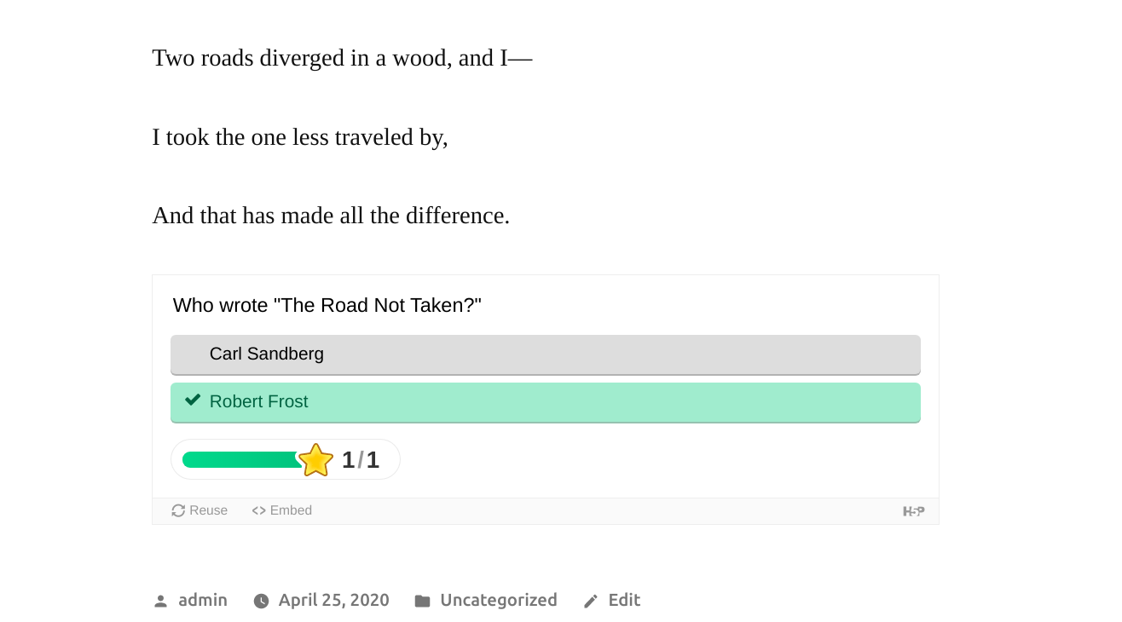The height and width of the screenshot is (622, 1122).
Task: Click the Edit post link
Action: (x=624, y=600)
